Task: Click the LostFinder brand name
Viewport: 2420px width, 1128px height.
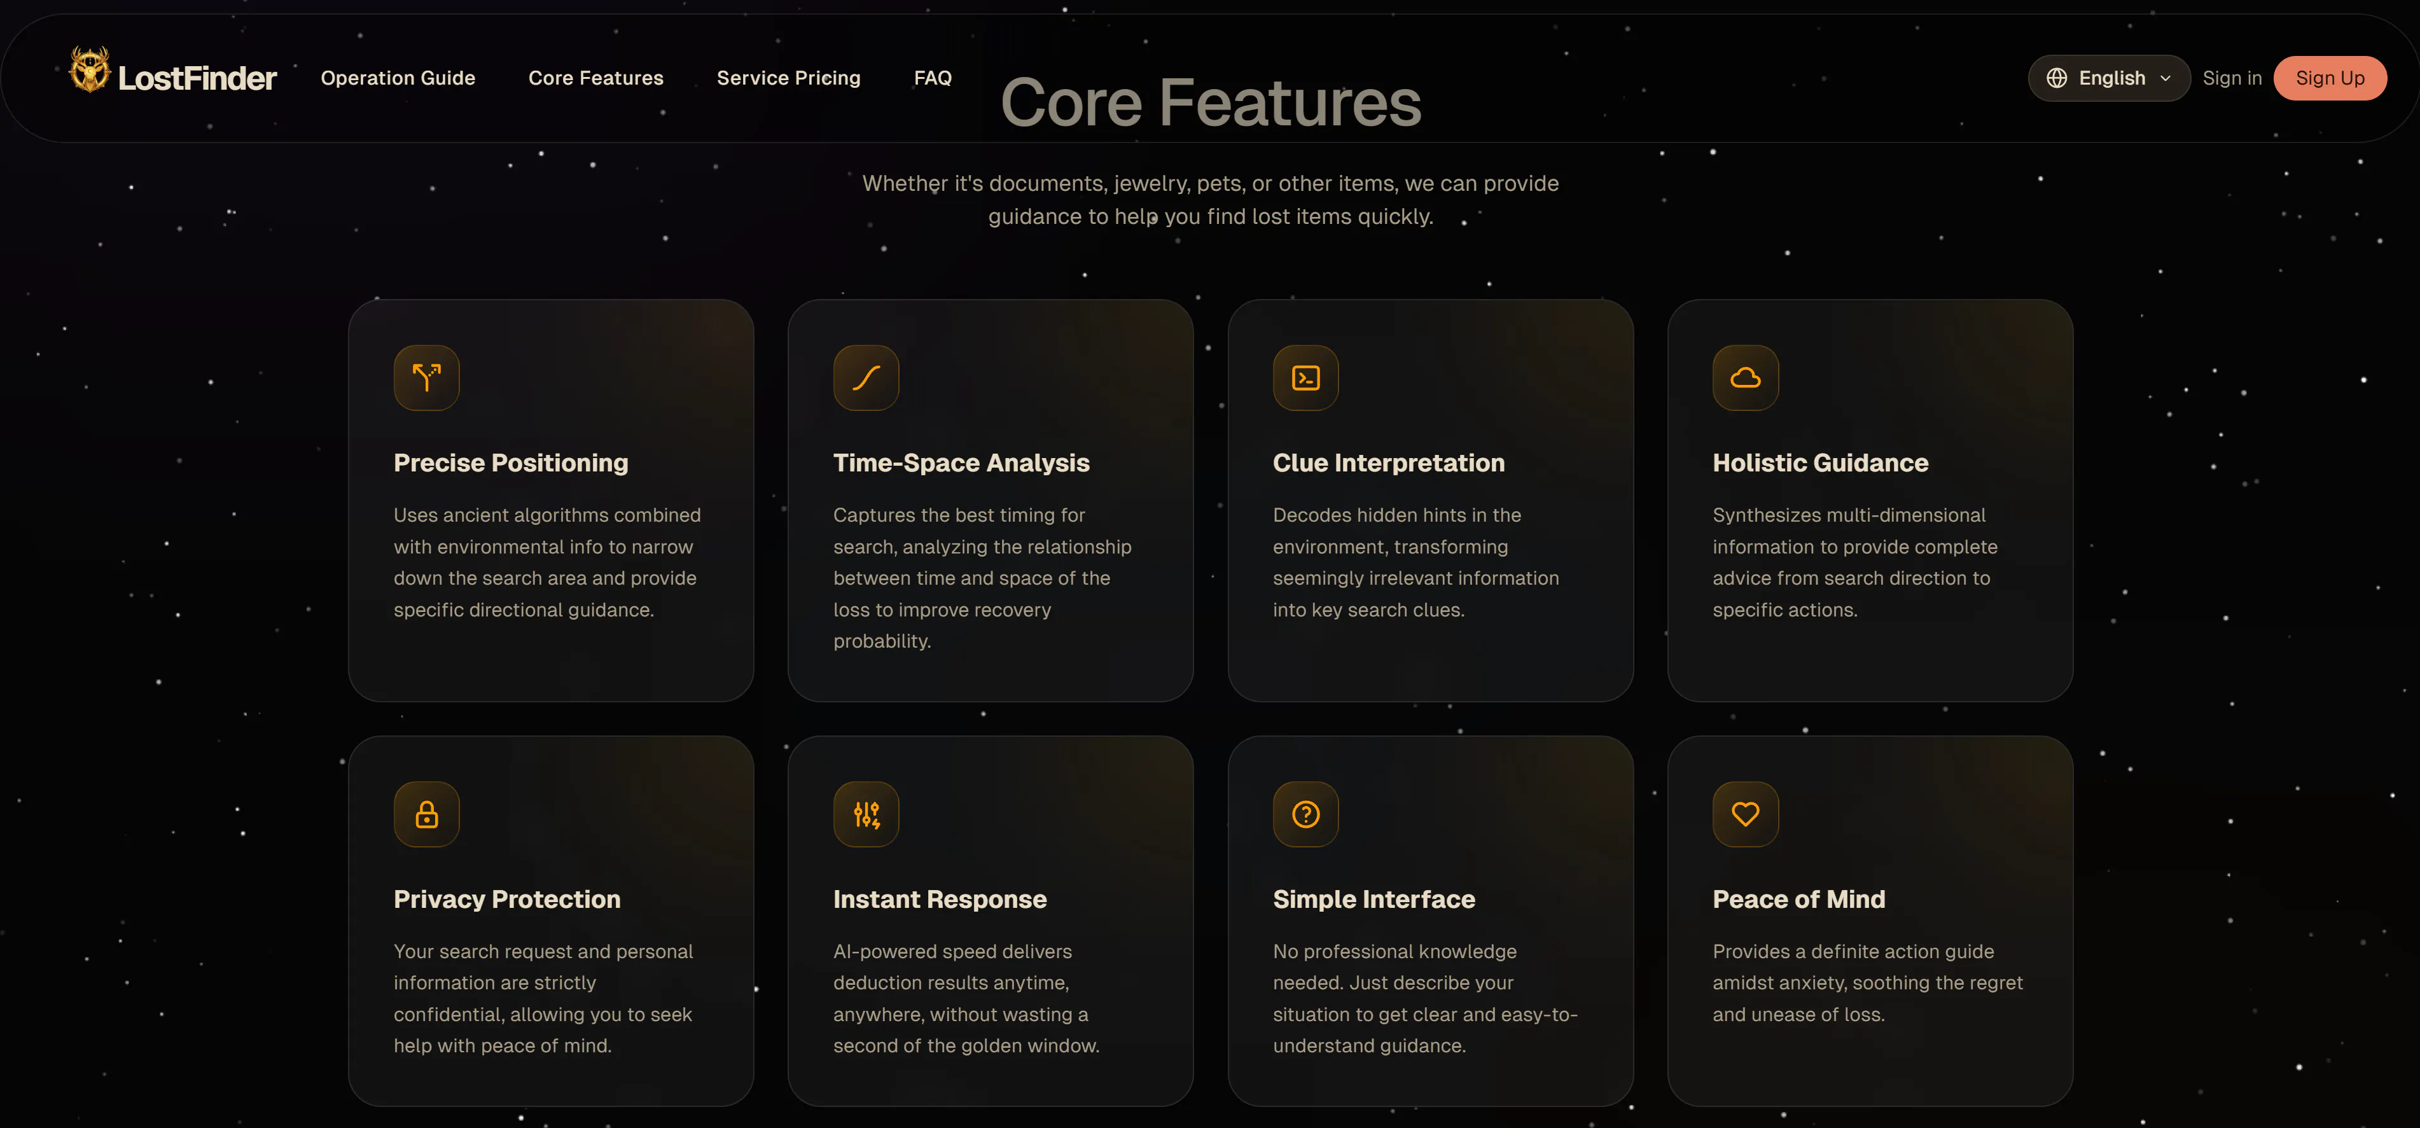Action: pos(197,78)
